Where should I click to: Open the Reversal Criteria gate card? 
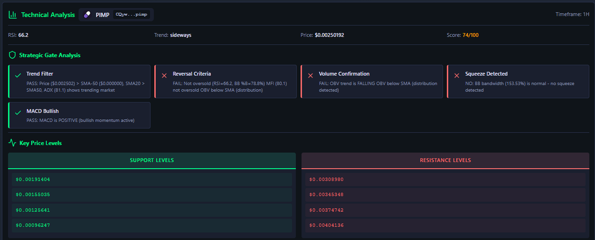[226, 82]
